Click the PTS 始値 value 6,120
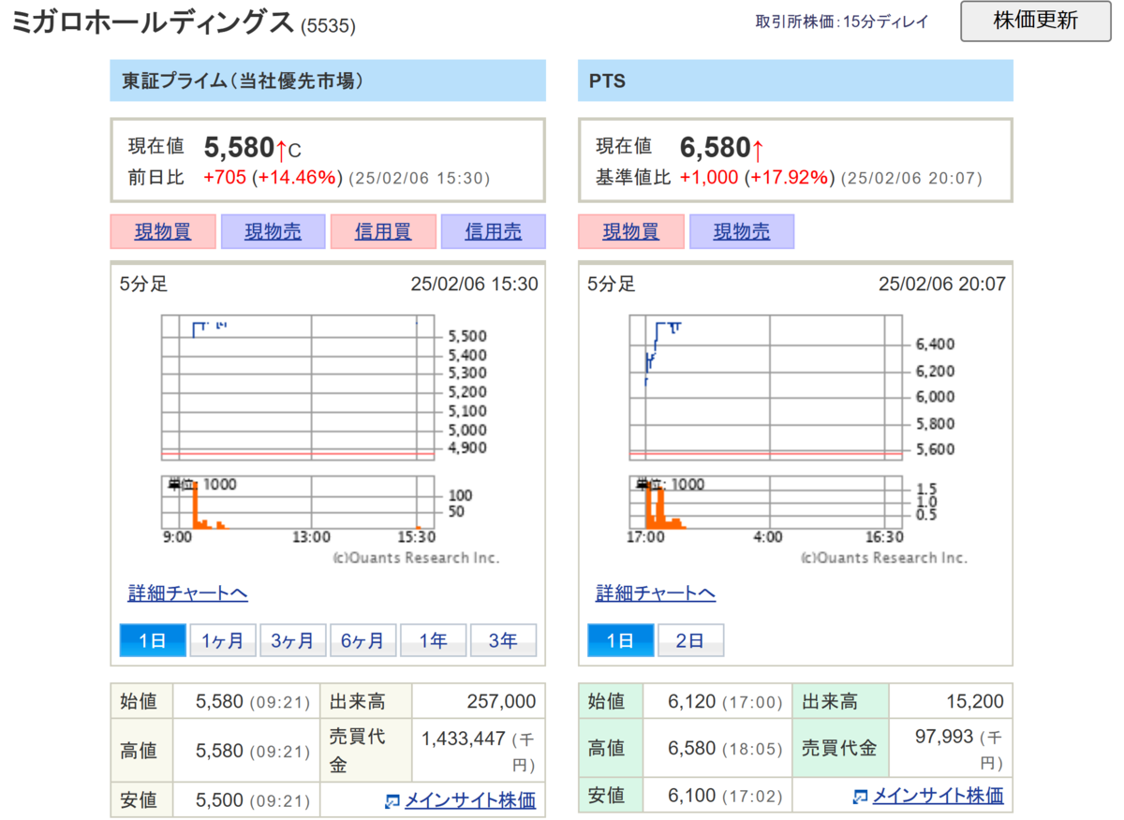 pos(689,702)
